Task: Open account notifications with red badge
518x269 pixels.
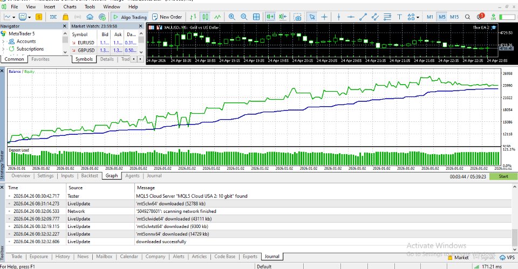Action: (x=480, y=17)
